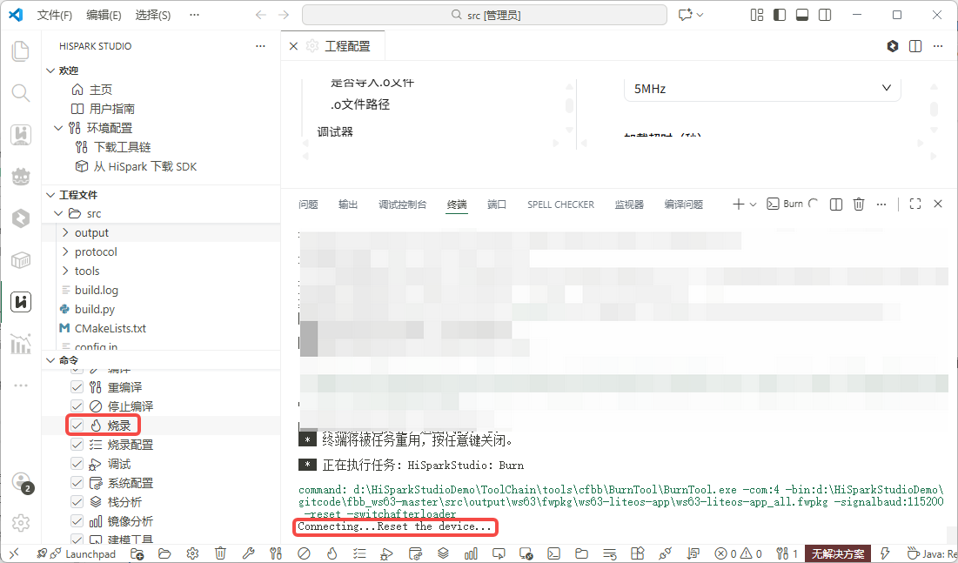The image size is (958, 563).
Task: Kill terminal with the trash icon
Action: 859,204
